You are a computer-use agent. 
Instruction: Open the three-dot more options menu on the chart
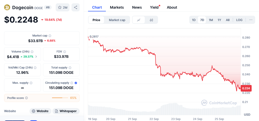251,20
